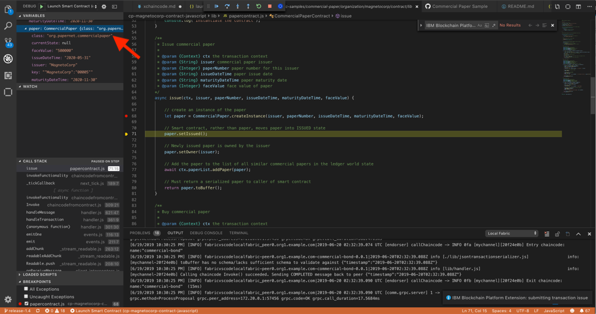Open the Debug view in activity bar
This screenshot has width=596, height=314.
coord(8,59)
